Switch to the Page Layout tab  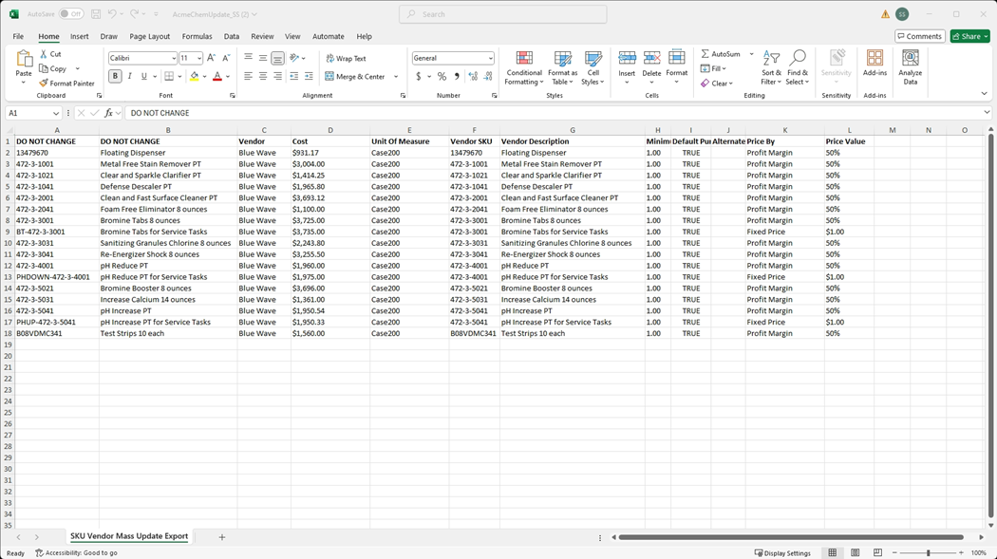point(149,36)
